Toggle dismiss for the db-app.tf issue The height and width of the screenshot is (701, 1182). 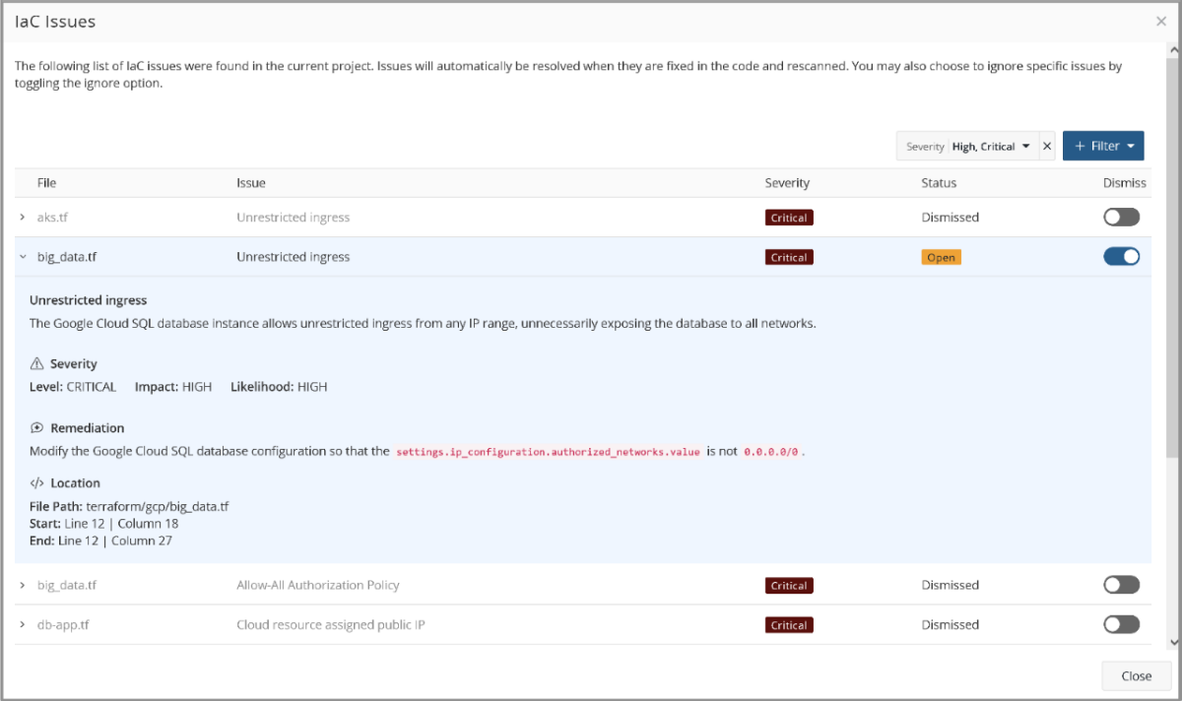tap(1121, 624)
